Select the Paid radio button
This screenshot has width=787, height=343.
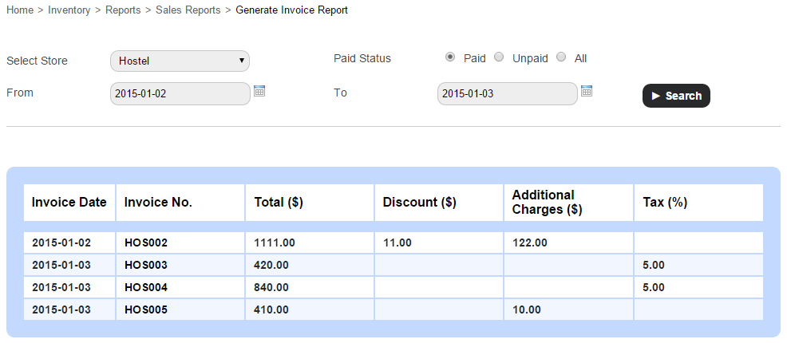coord(450,57)
